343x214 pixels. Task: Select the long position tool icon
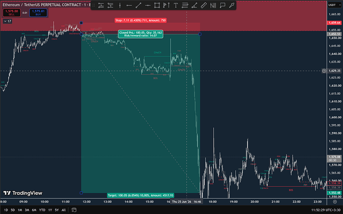[101, 5]
